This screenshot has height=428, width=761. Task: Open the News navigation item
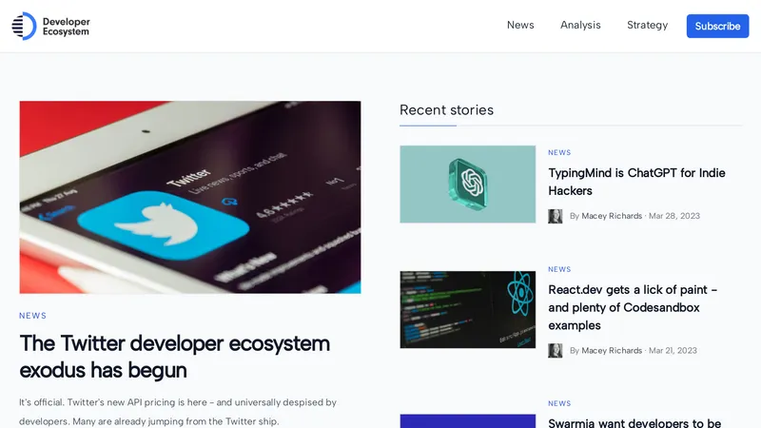[520, 26]
